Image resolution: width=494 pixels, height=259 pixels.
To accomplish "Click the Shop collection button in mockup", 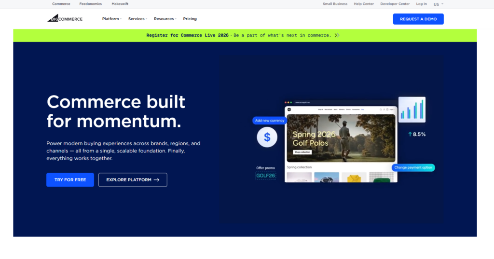I will click(x=302, y=152).
